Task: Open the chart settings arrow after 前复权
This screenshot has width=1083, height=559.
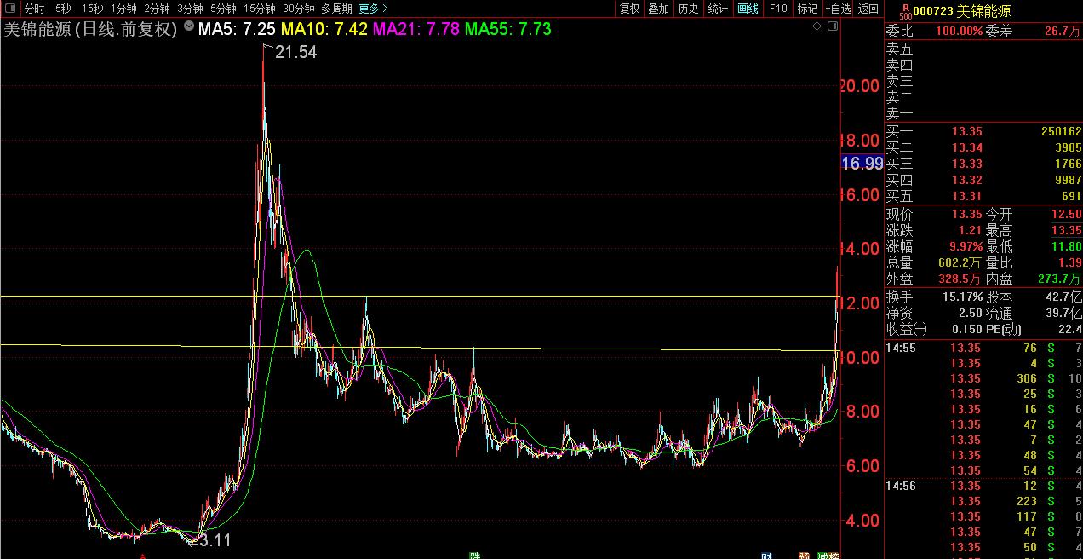Action: click(x=188, y=28)
